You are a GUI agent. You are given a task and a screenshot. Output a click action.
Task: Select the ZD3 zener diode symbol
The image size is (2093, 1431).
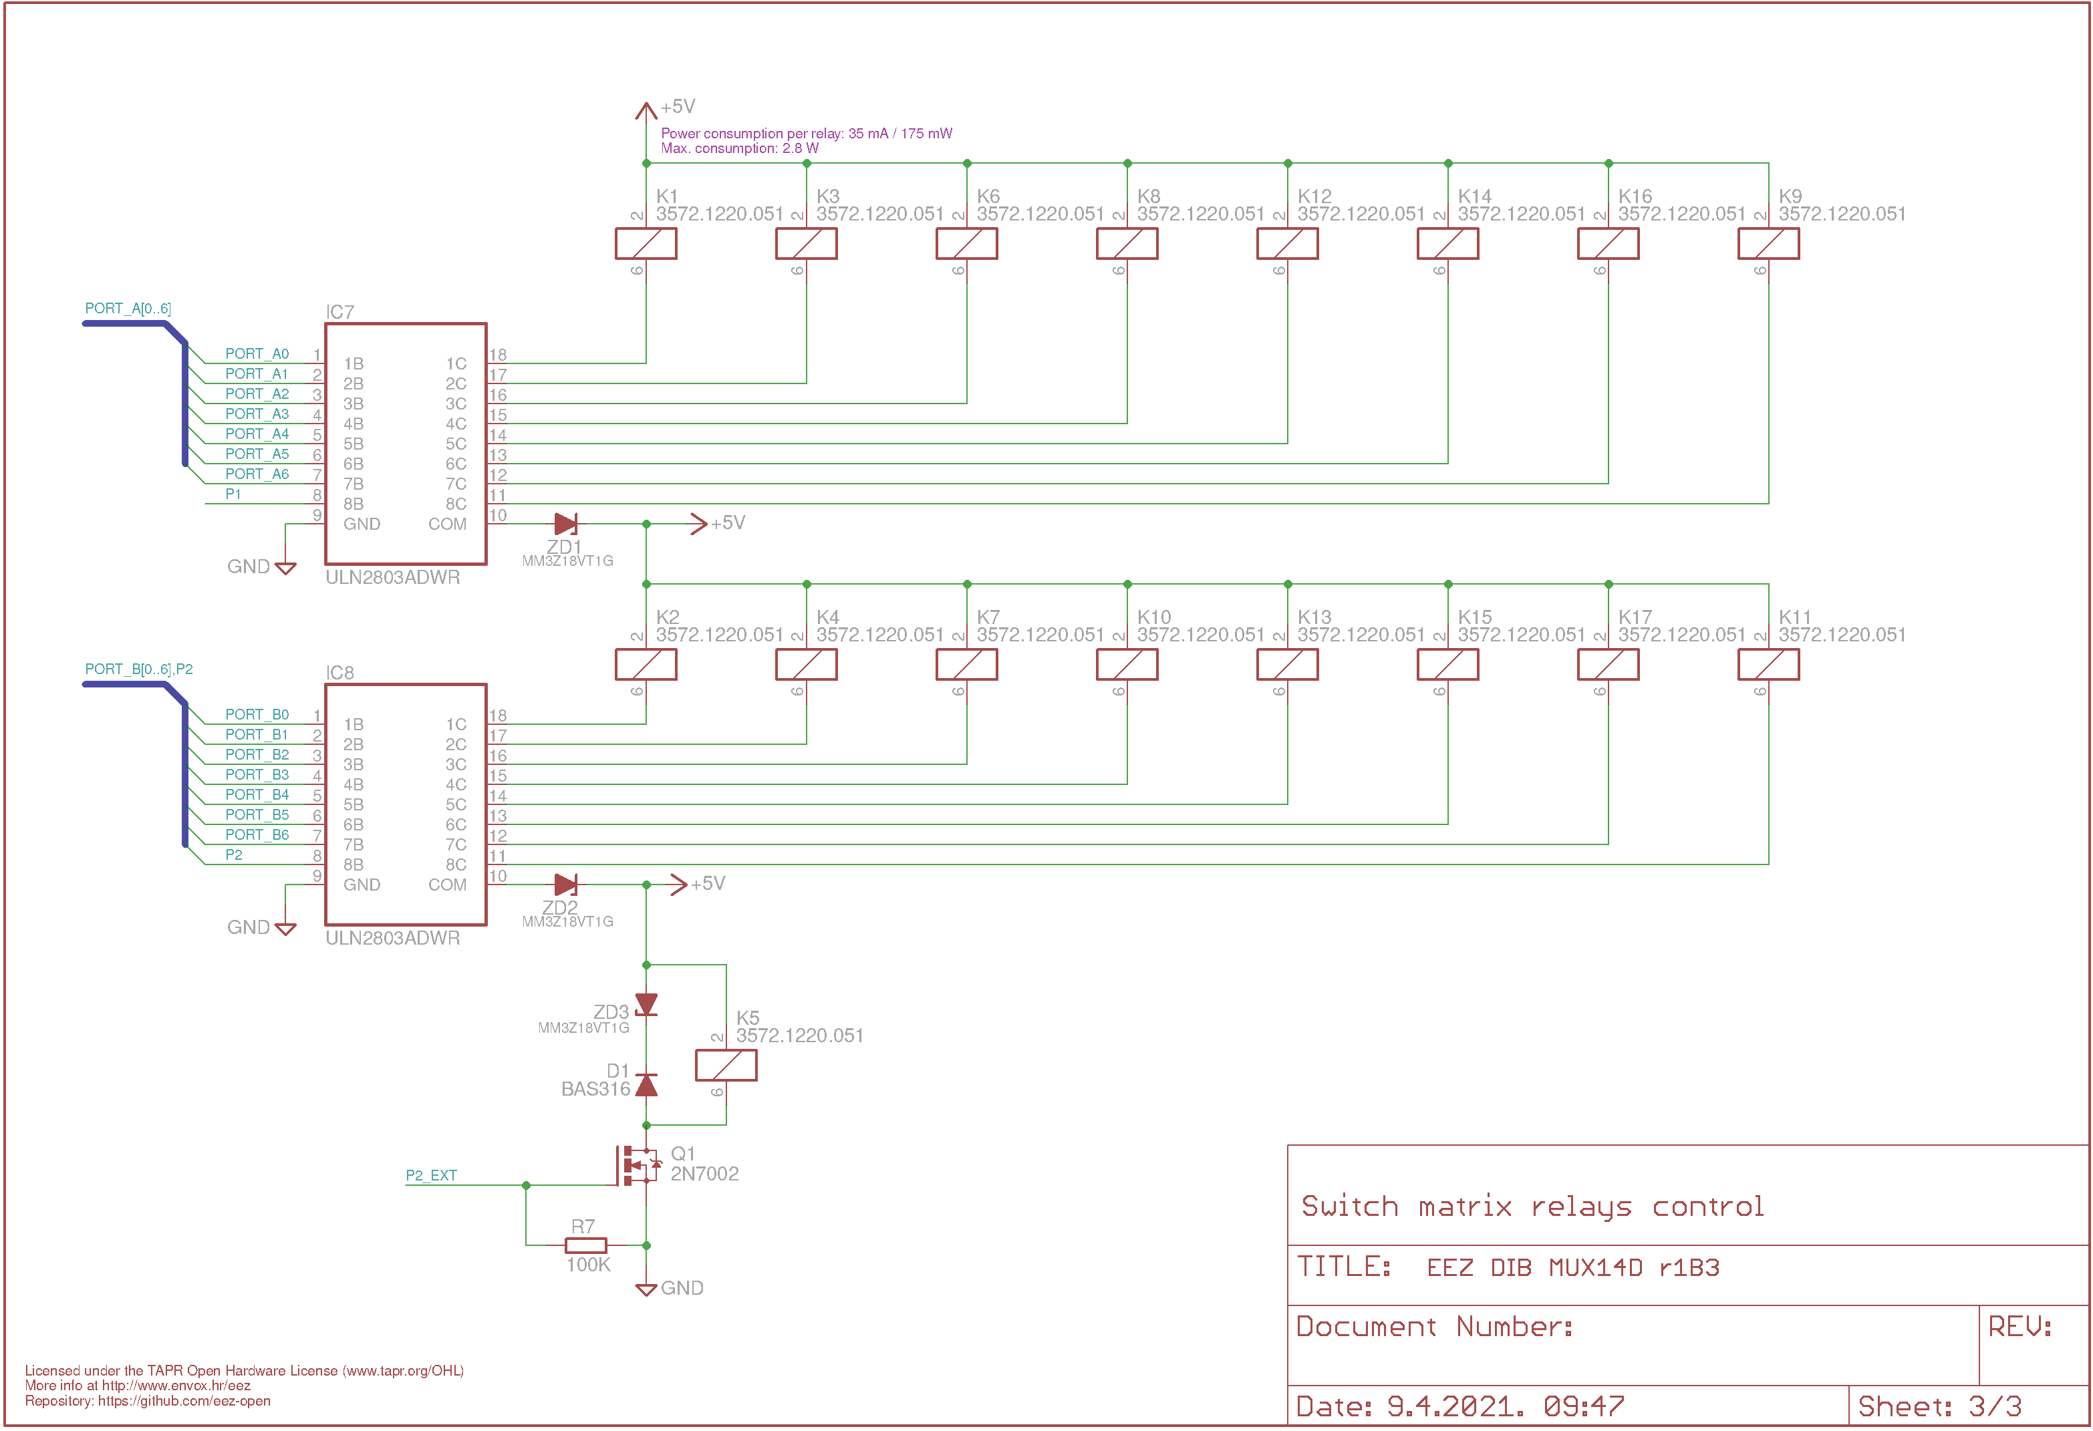coord(646,1004)
